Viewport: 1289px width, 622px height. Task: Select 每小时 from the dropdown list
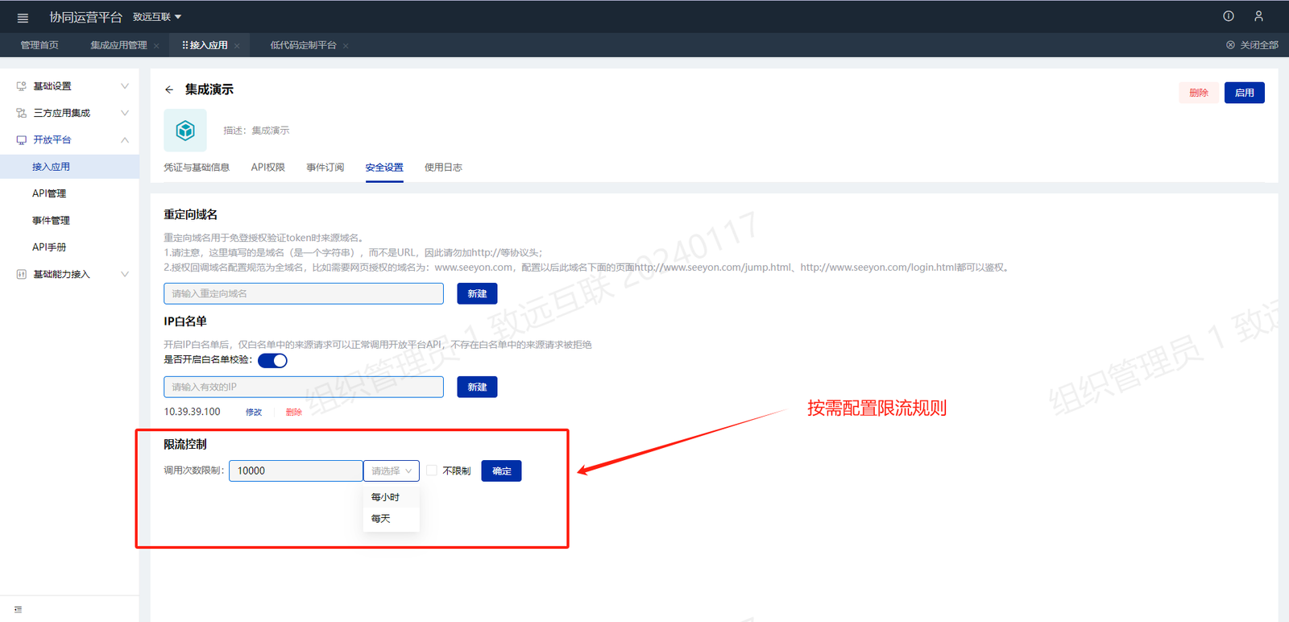pyautogui.click(x=392, y=497)
